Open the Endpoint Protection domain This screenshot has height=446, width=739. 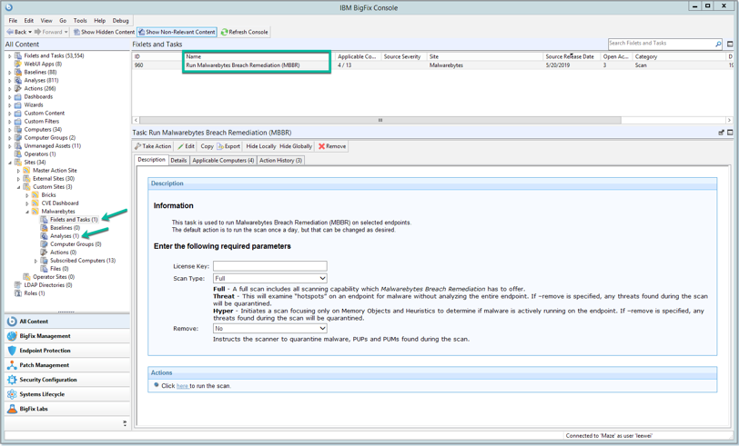[x=67, y=351]
